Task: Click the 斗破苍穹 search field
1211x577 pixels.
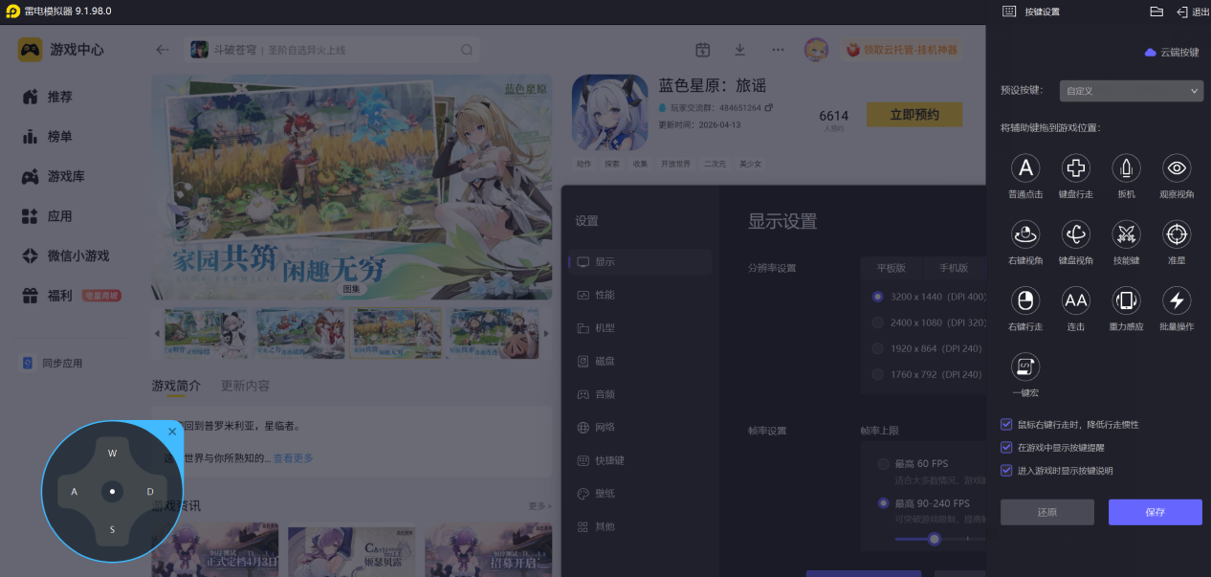Action: click(x=332, y=50)
